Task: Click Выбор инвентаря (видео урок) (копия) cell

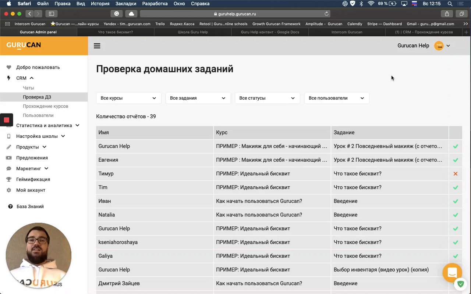Action: click(x=390, y=270)
